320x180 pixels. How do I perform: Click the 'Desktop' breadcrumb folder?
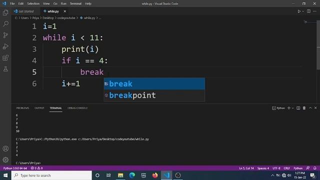[48, 18]
